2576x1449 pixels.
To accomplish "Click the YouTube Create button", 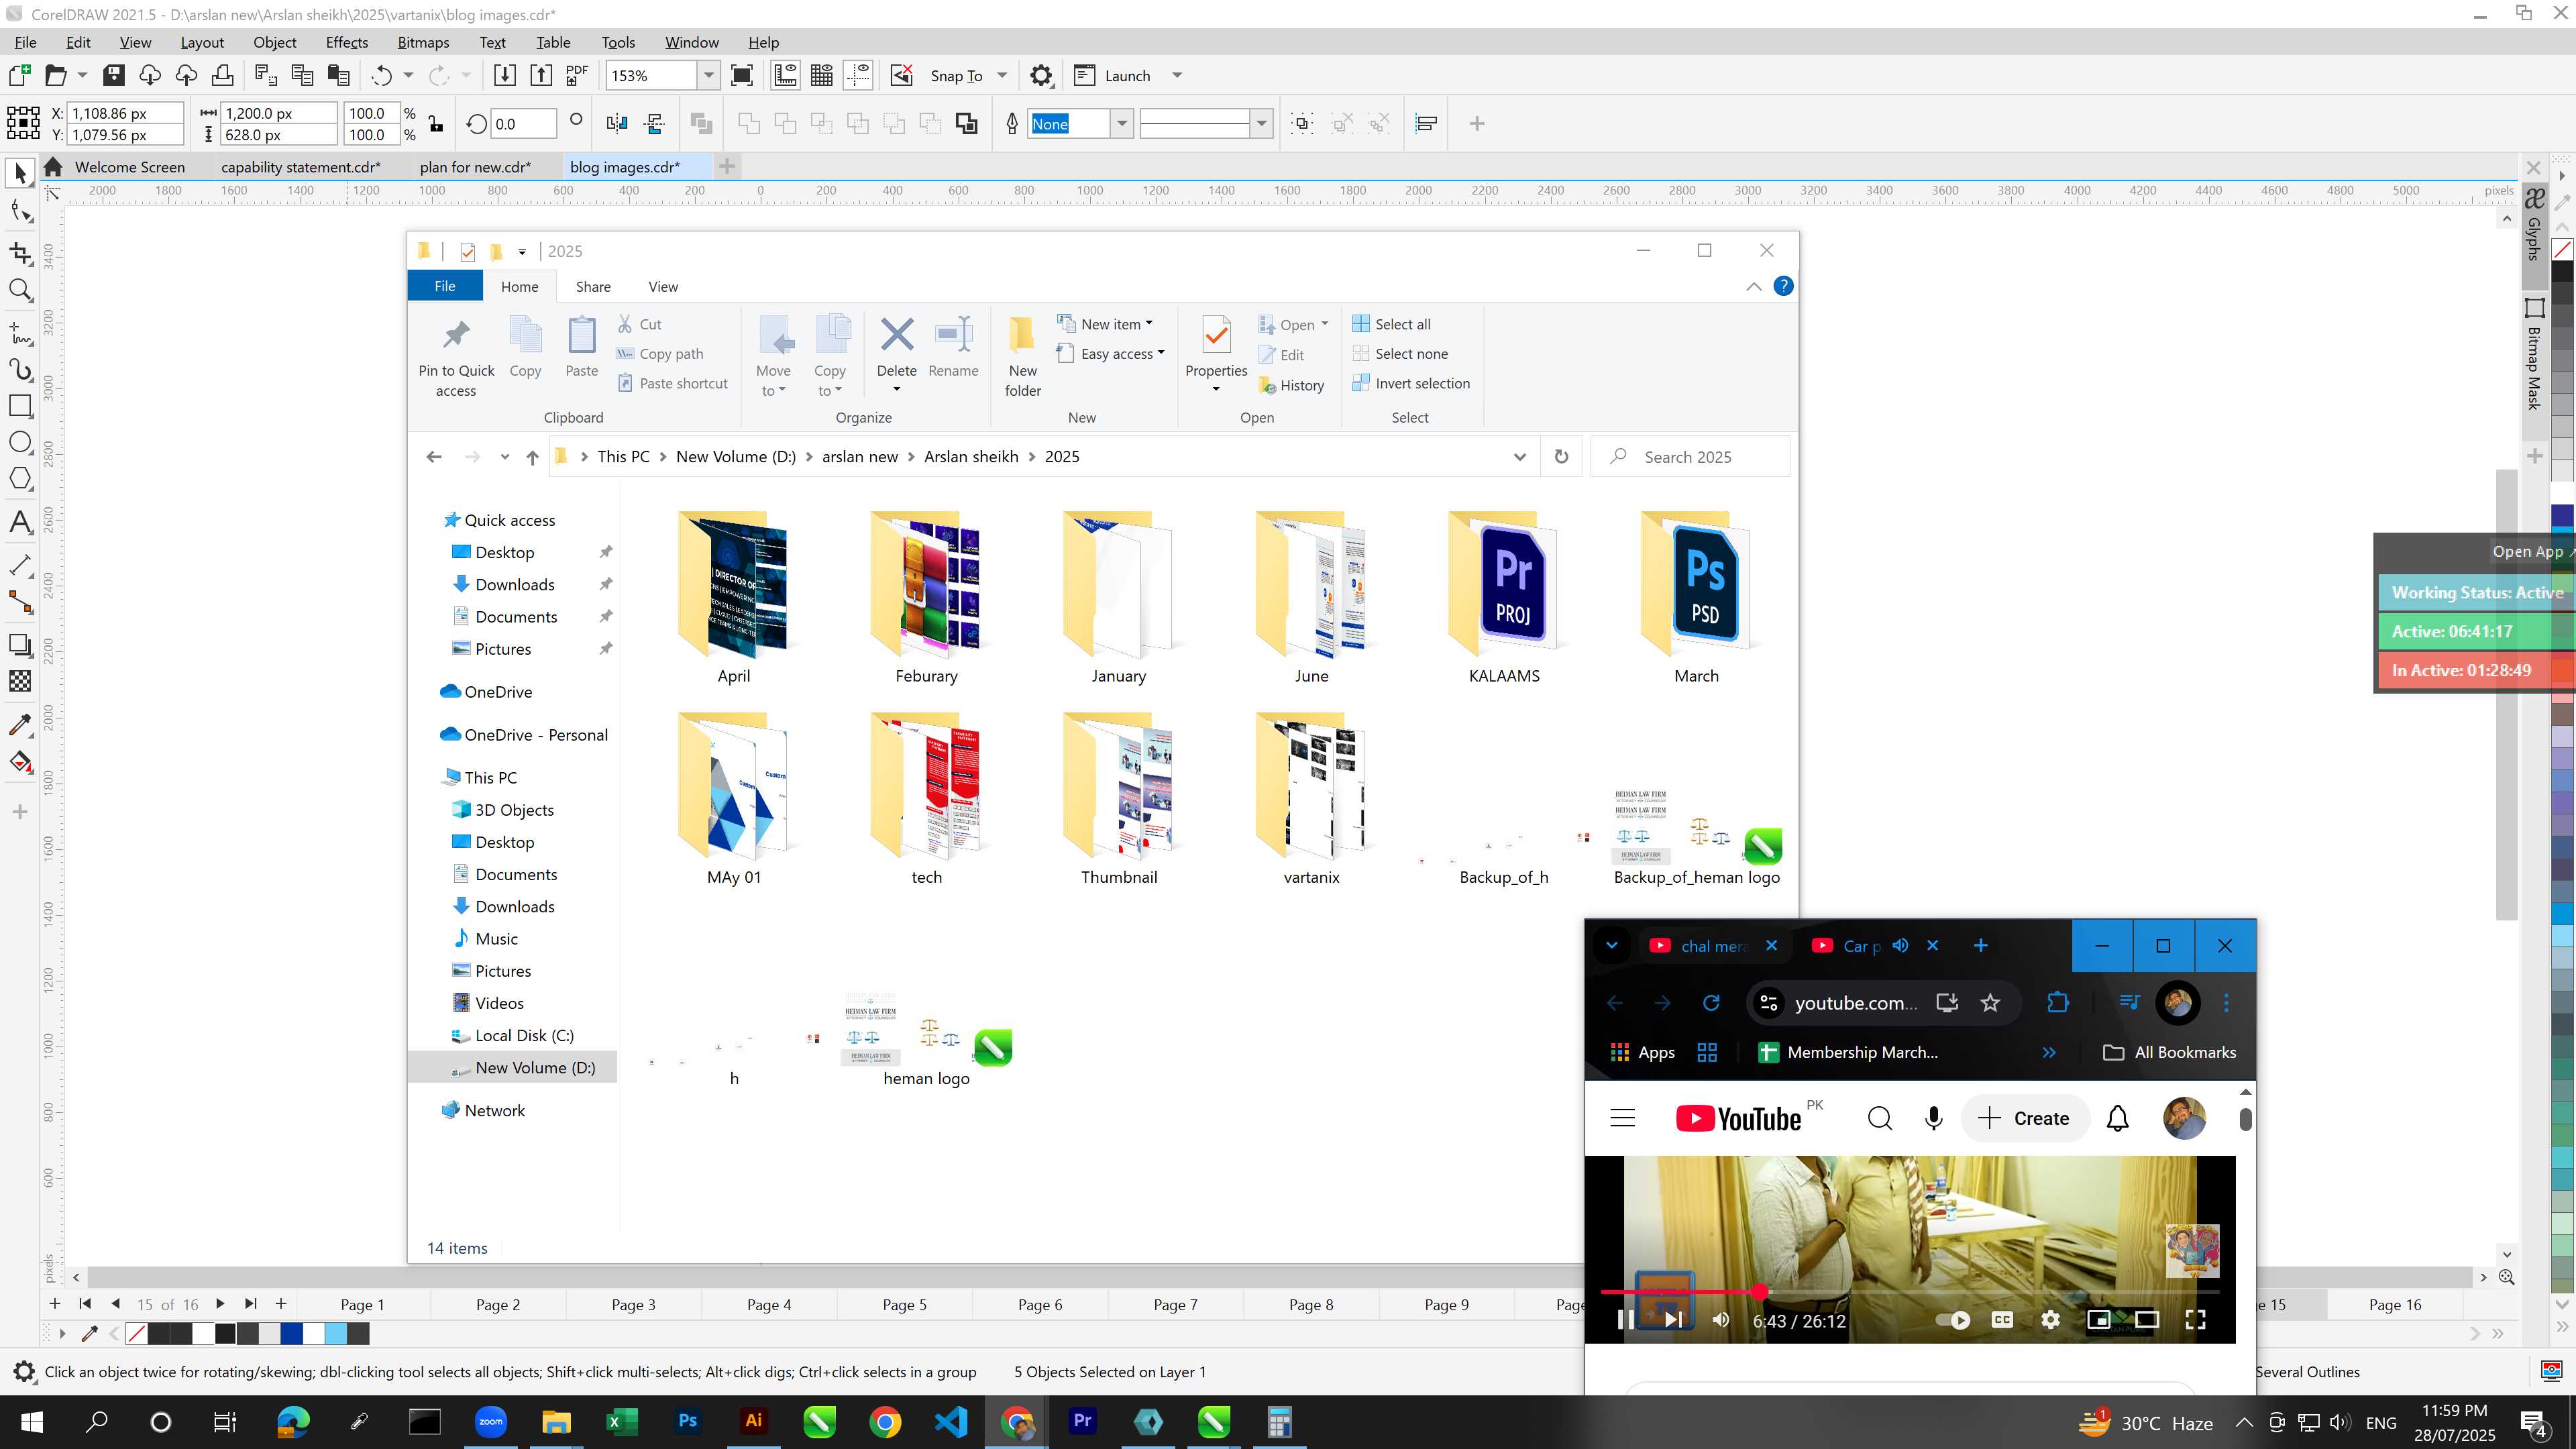I will pos(2025,1118).
